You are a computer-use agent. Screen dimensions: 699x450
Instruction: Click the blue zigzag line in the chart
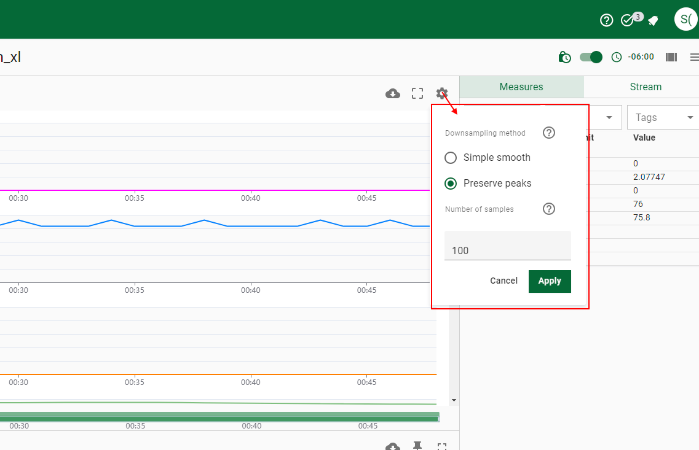point(214,223)
